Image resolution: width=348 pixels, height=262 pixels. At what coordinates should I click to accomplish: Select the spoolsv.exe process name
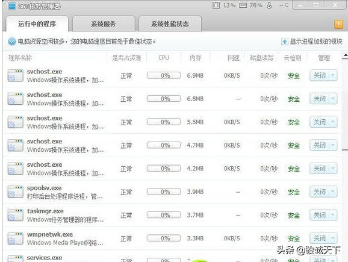pos(45,188)
